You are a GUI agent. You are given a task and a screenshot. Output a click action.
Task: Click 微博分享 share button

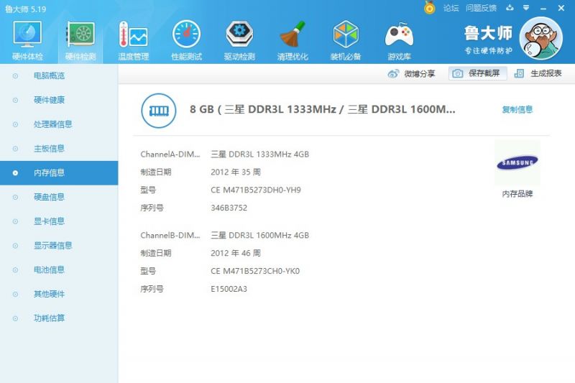(x=411, y=74)
